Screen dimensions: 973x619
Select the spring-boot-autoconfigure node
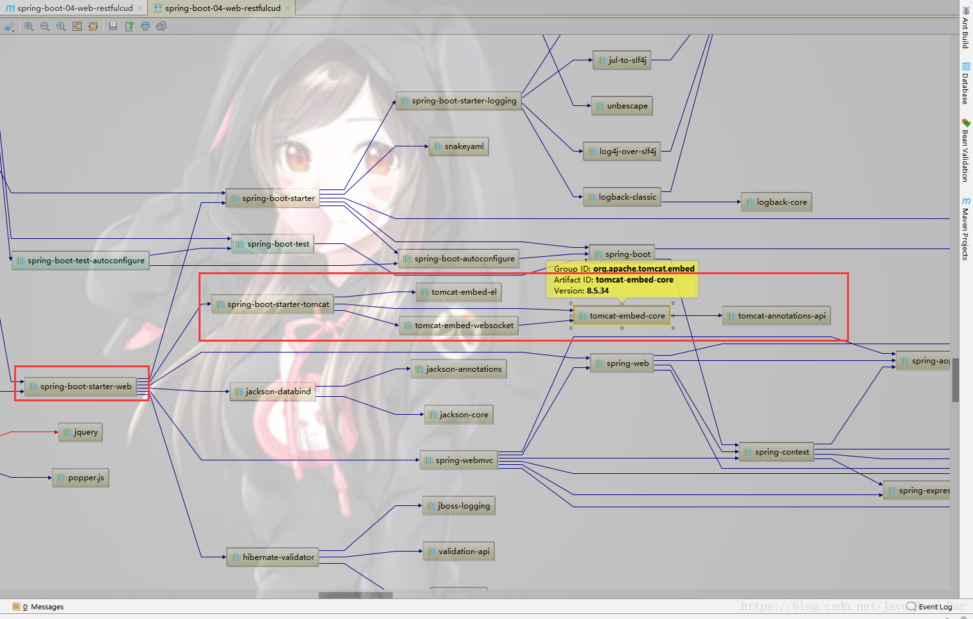459,259
